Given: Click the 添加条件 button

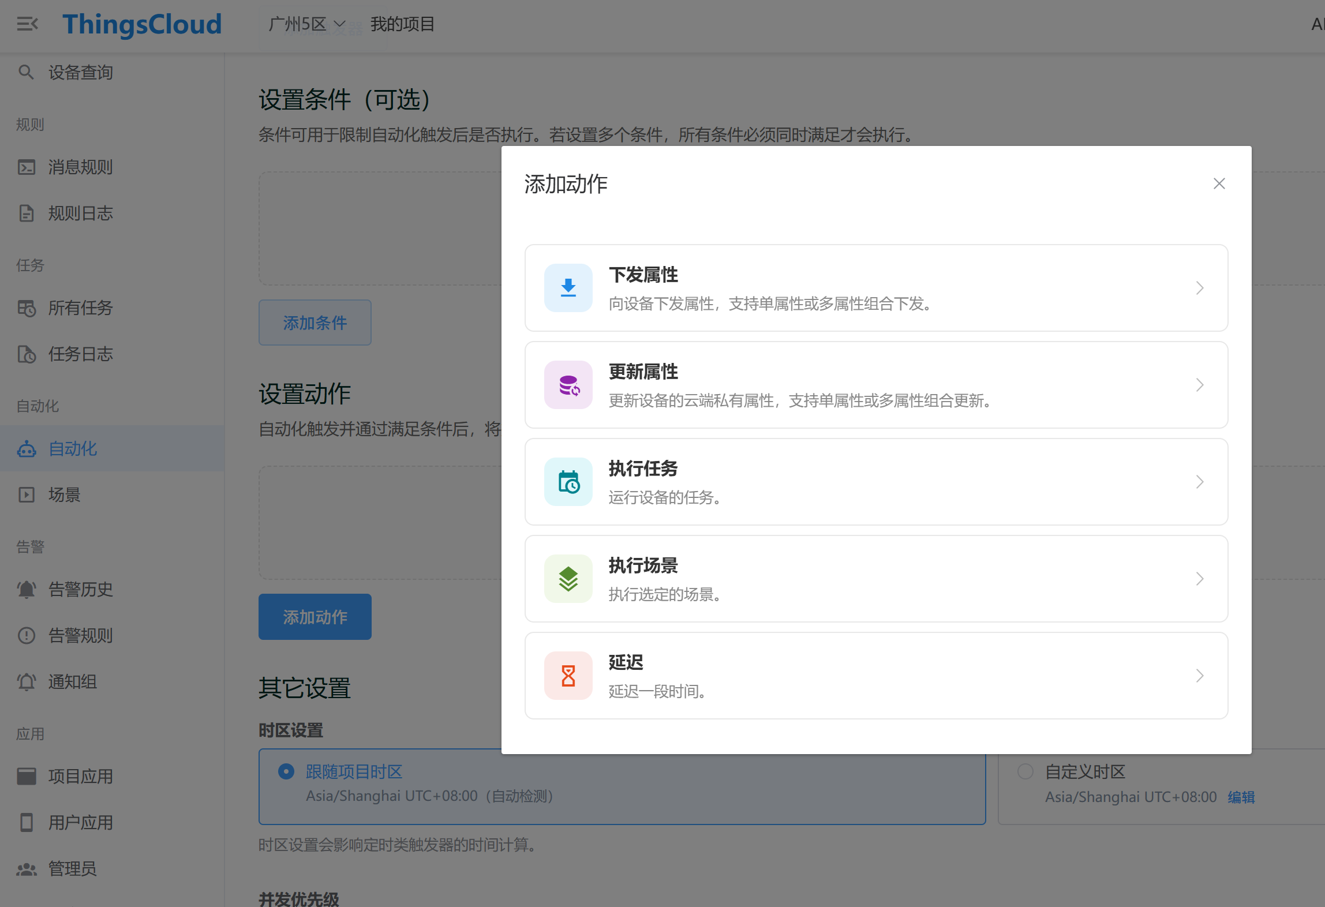Looking at the screenshot, I should (315, 323).
